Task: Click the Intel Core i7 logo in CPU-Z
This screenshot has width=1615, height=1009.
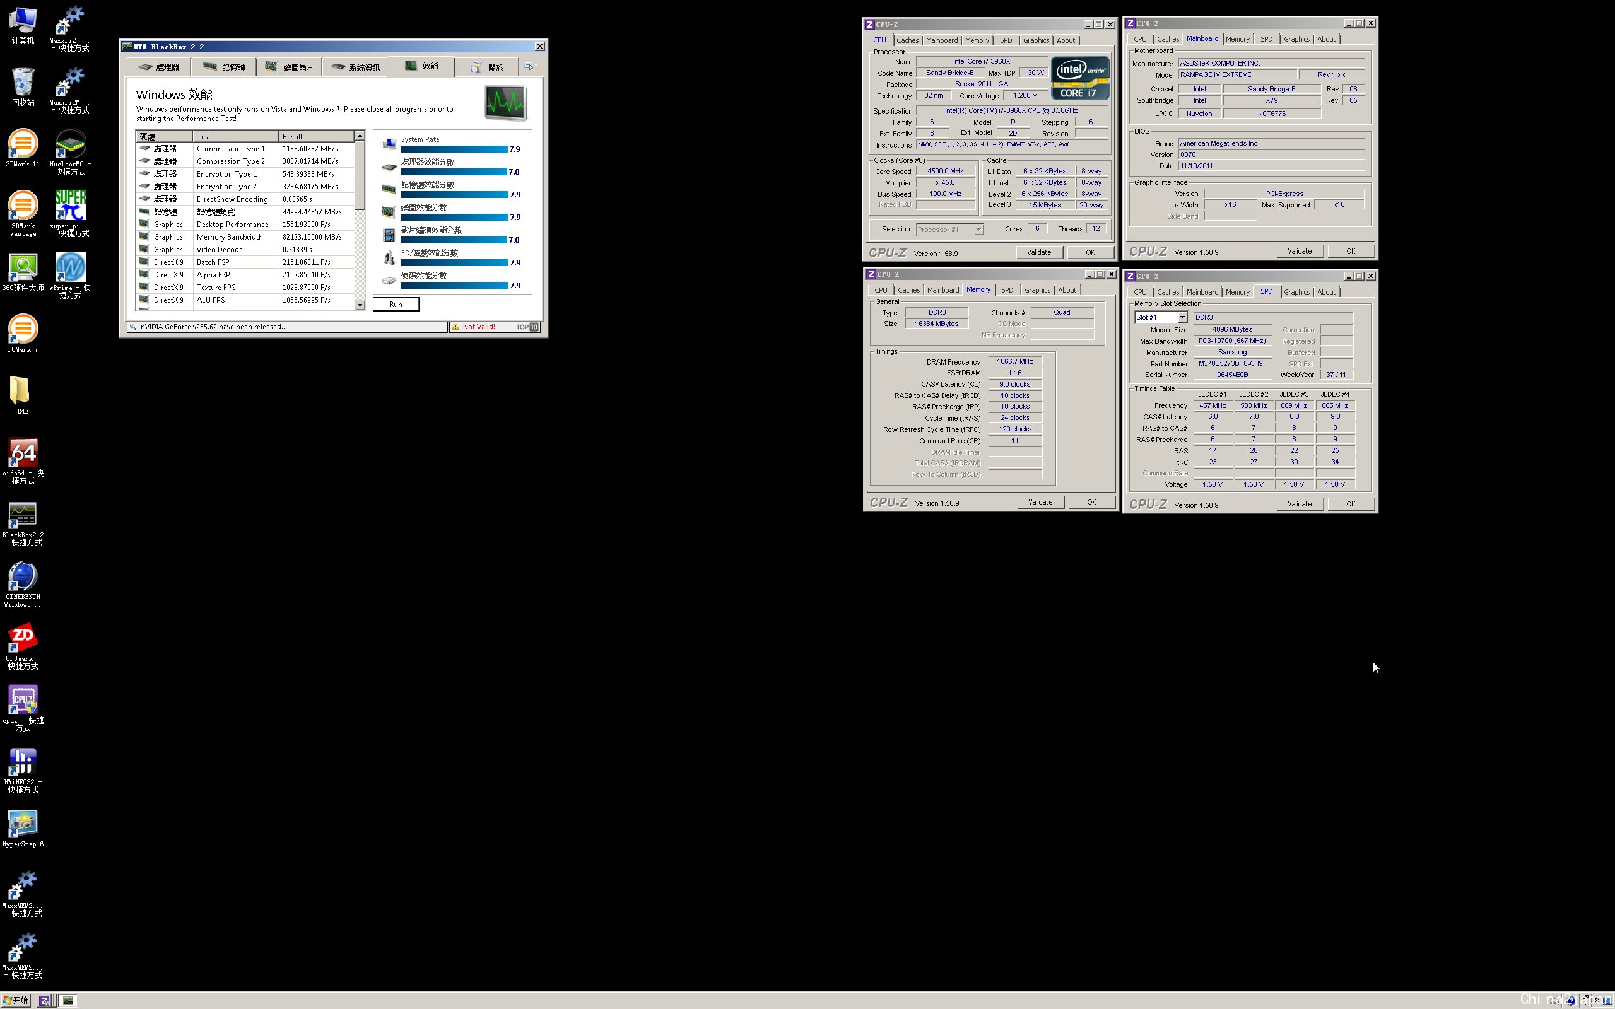Action: (x=1080, y=78)
